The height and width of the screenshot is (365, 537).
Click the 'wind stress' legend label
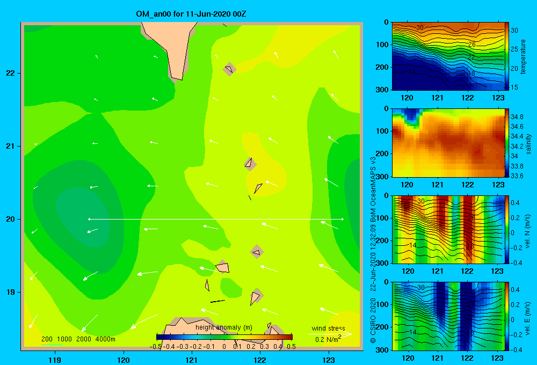pos(328,328)
